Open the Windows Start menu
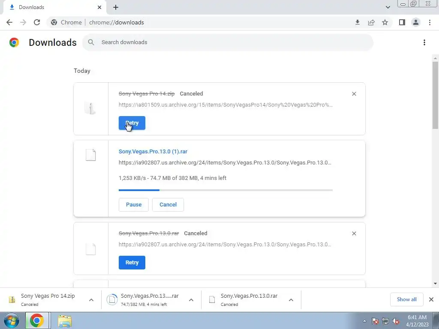 [x=12, y=321]
